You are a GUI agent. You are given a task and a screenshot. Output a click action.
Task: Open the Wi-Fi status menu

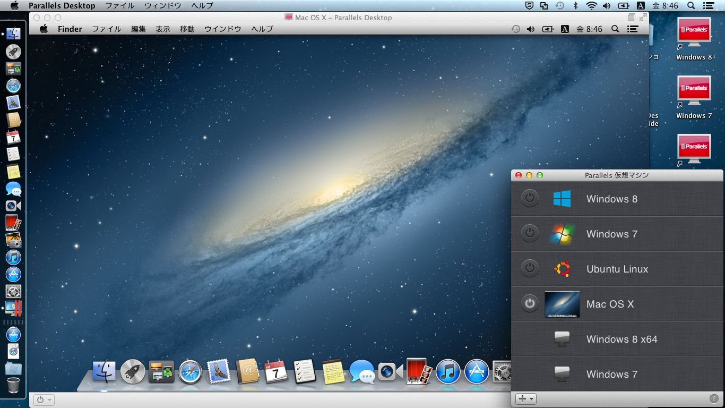pos(591,6)
